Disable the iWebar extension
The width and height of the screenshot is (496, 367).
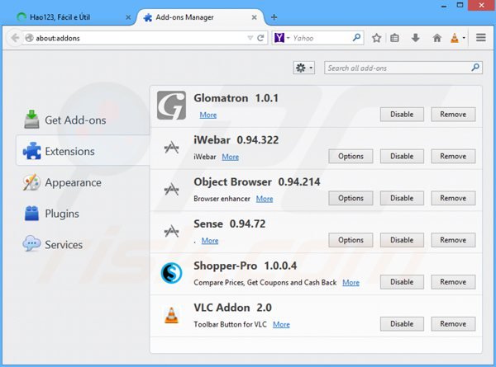coord(402,156)
